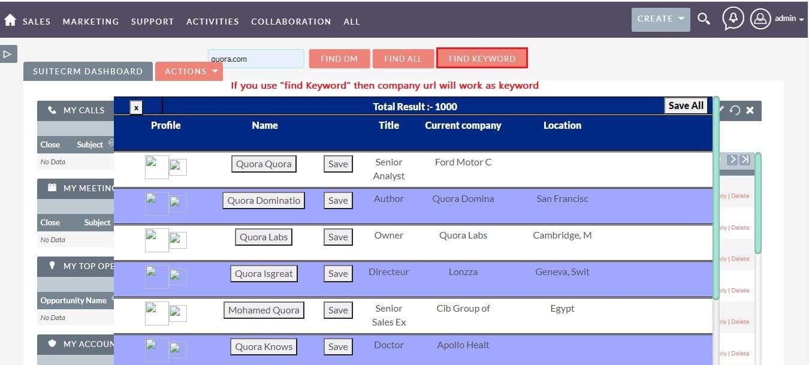The height and width of the screenshot is (365, 809).
Task: Open the global search magnifier
Action: click(704, 19)
